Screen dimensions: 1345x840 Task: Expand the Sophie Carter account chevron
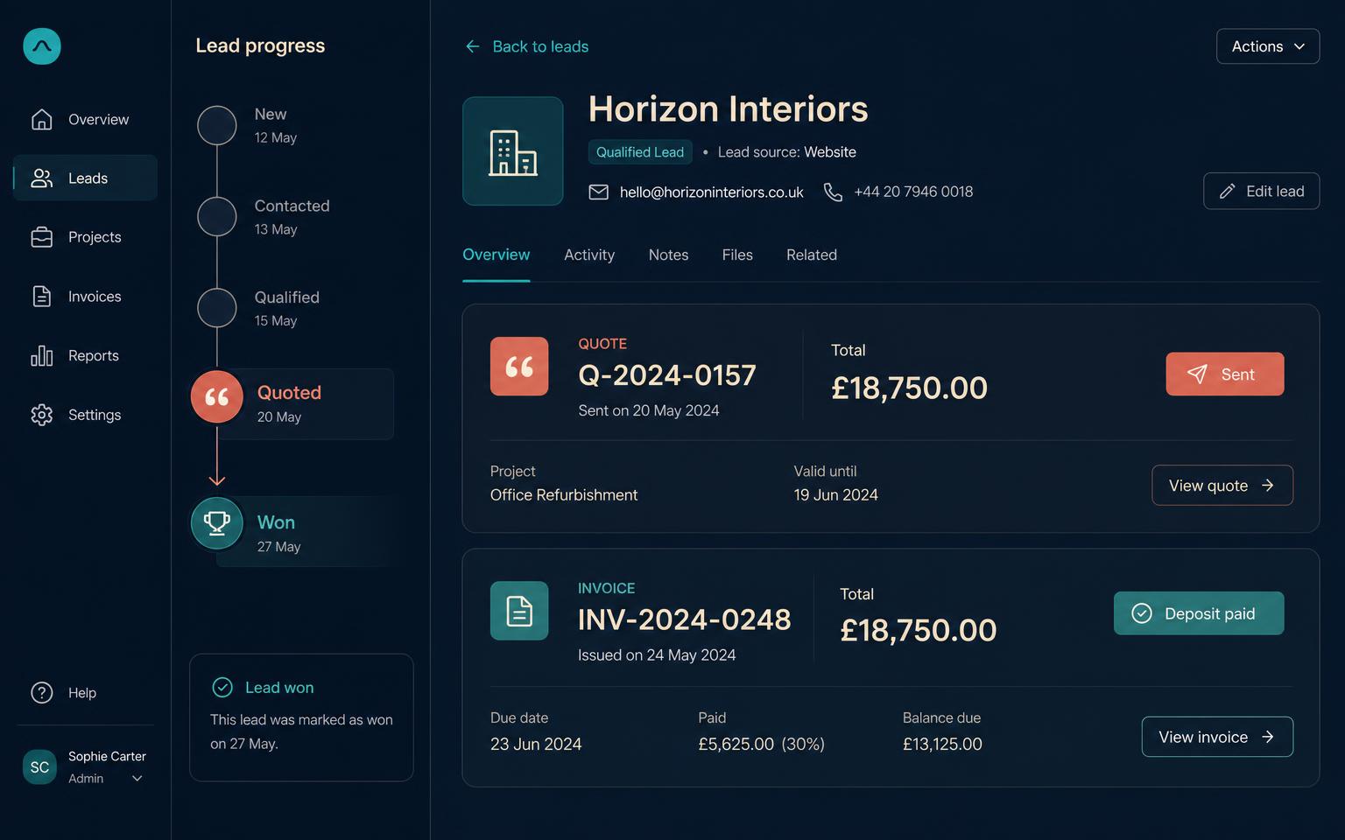[x=137, y=779]
